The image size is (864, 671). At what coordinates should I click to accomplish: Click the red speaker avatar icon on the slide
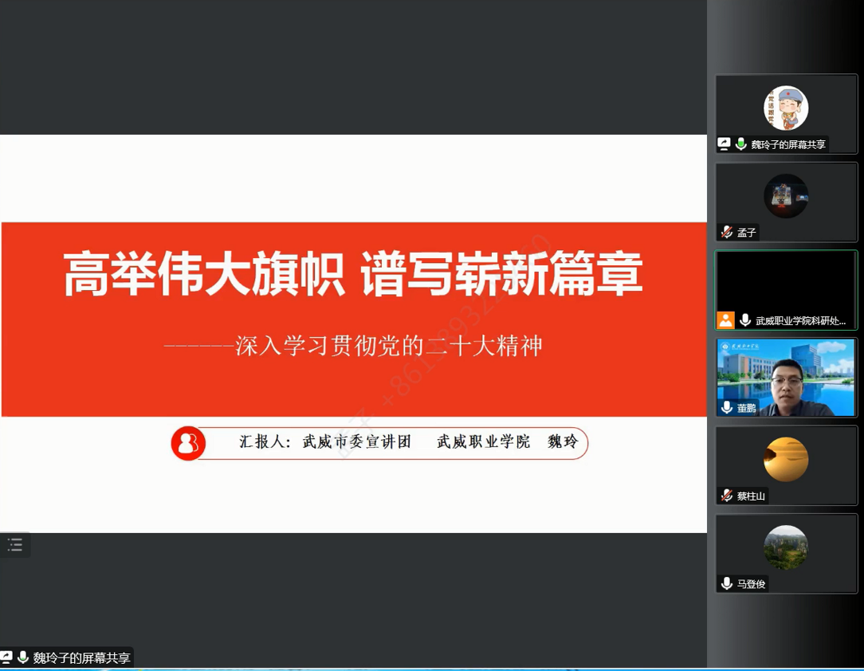click(x=187, y=443)
